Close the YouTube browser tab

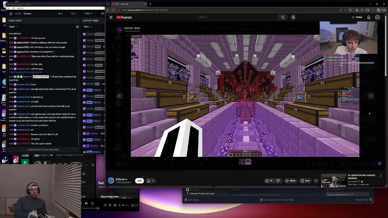[x=145, y=4]
